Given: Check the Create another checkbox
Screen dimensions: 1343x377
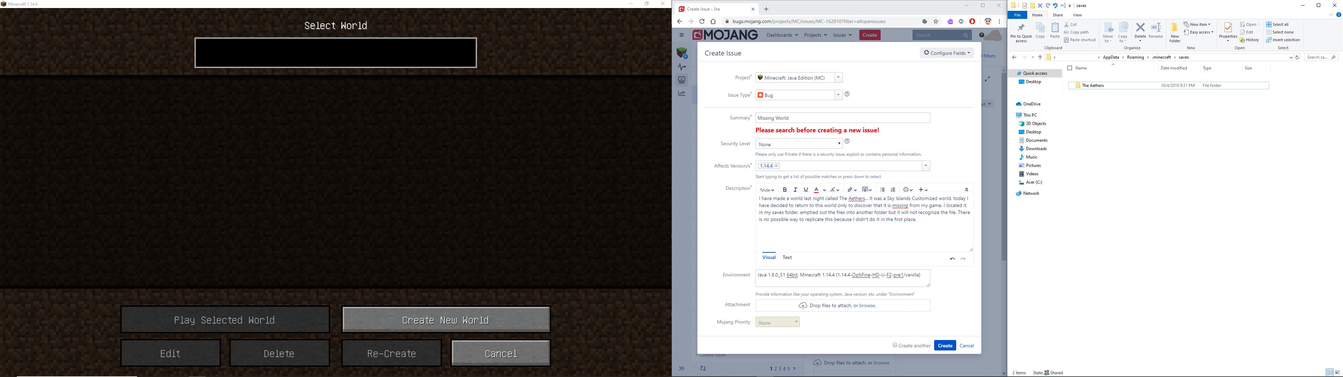Looking at the screenshot, I should click(895, 345).
